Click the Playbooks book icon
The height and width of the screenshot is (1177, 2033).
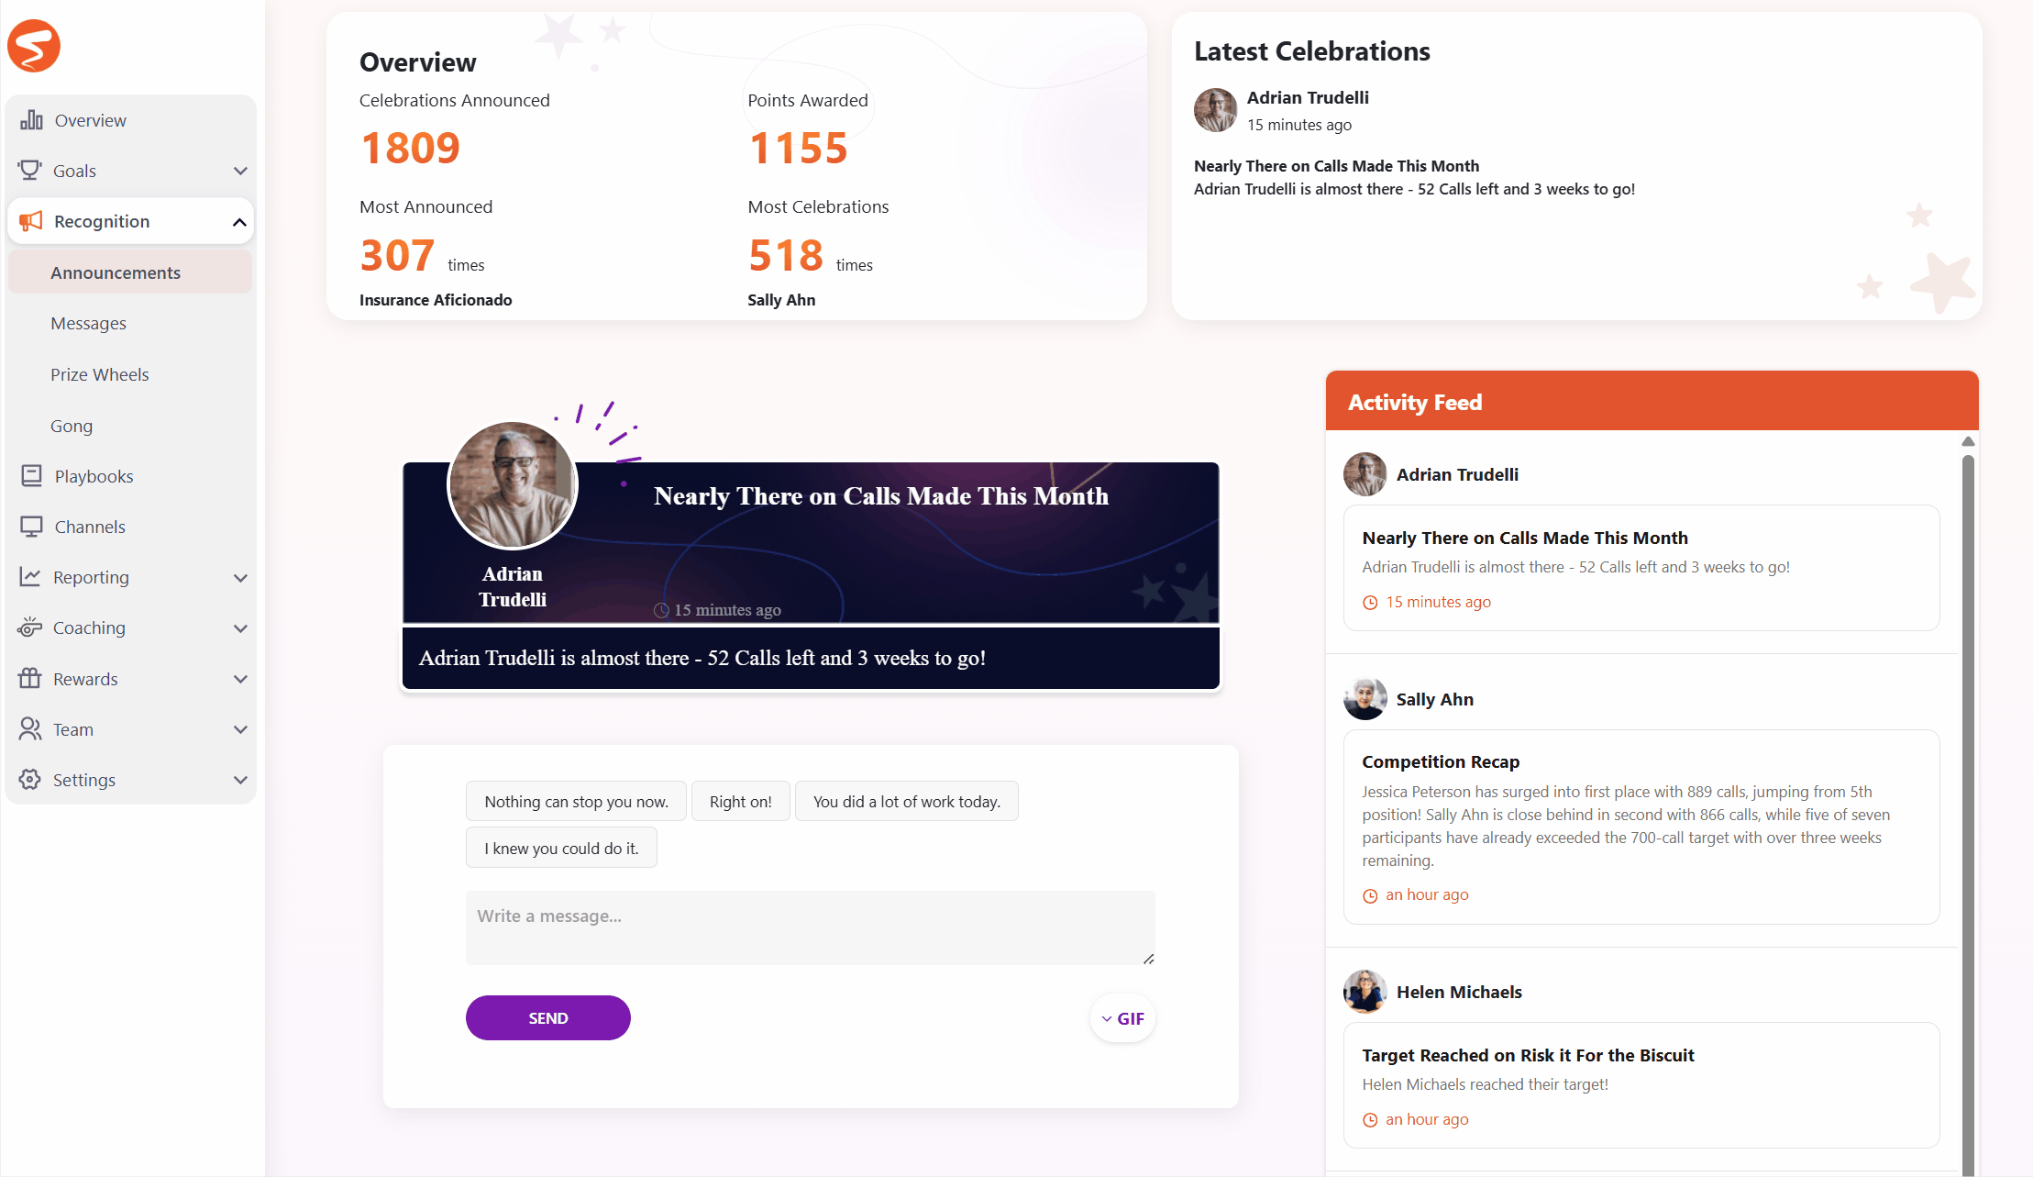31,476
